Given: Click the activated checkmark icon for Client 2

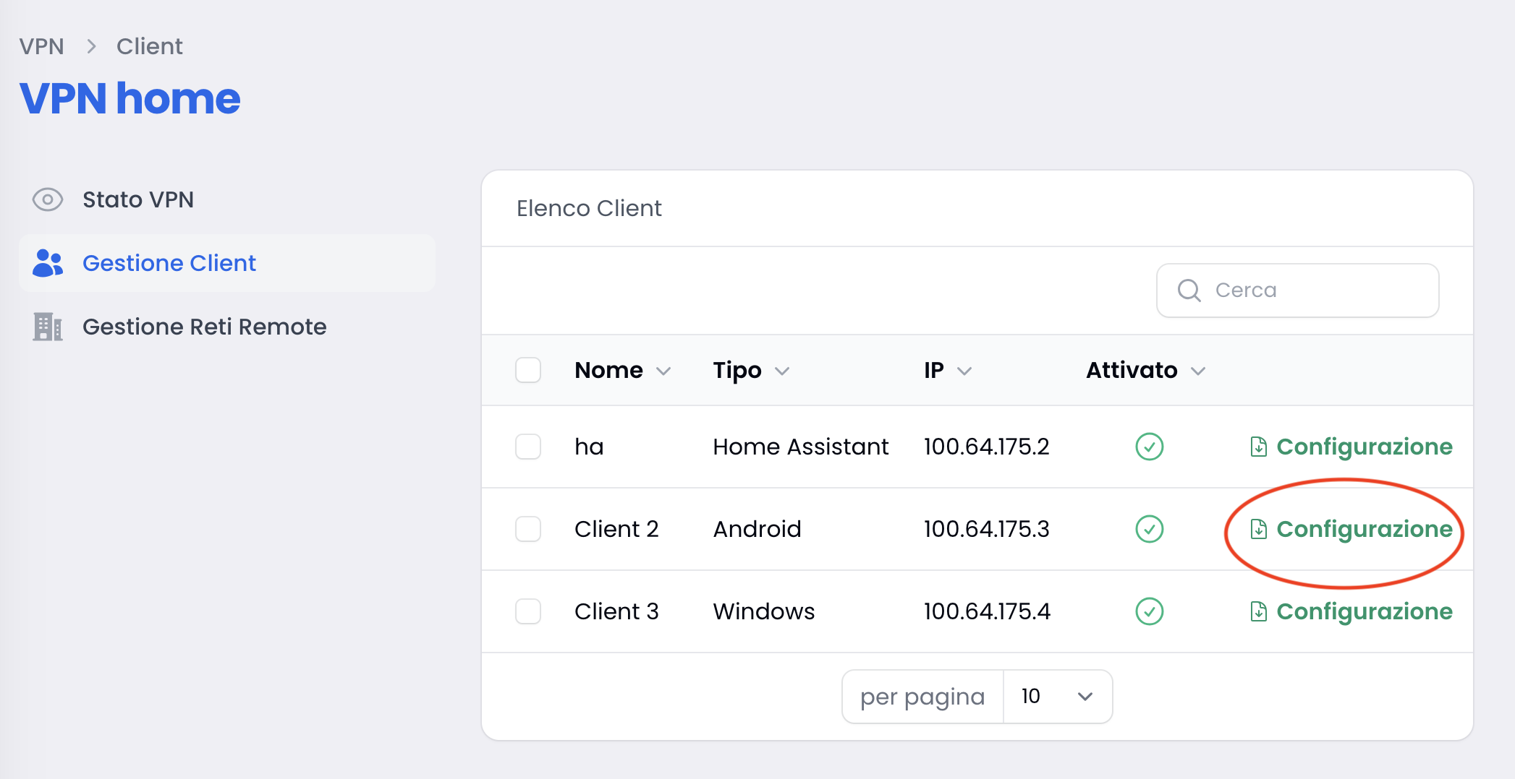Looking at the screenshot, I should pos(1149,529).
